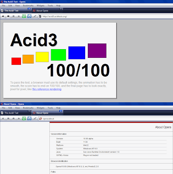Viewport: 173px width, 174px height.
Task: Click the red square on the Acid3 page
Action: [16, 61]
